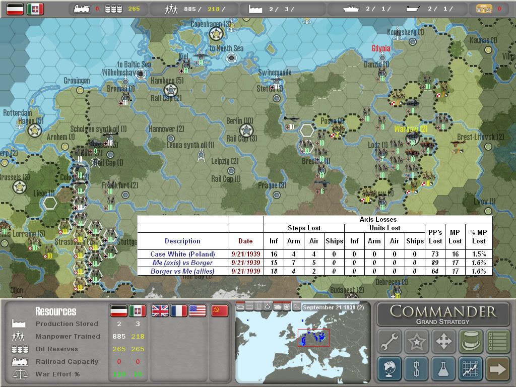Viewport: 516px width, 387px height.
Task: Select the Leuna synth oil derrick
Action: [x=201, y=155]
